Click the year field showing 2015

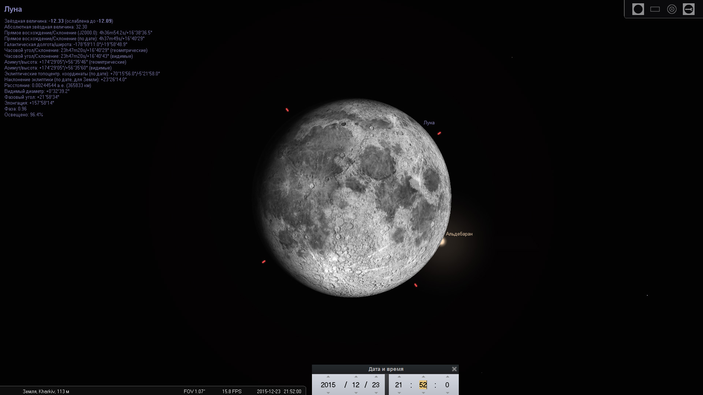[328, 385]
